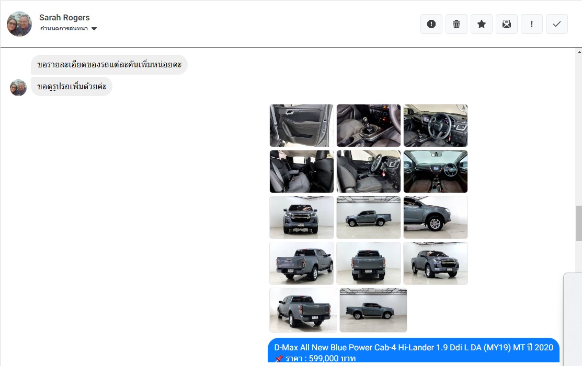
Task: Click the chat scrollbar thumb
Action: click(x=579, y=223)
